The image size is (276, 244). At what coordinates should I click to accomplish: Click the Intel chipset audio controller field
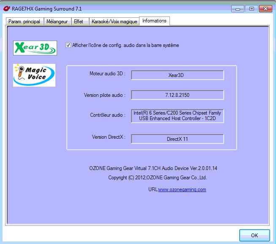[x=178, y=116]
